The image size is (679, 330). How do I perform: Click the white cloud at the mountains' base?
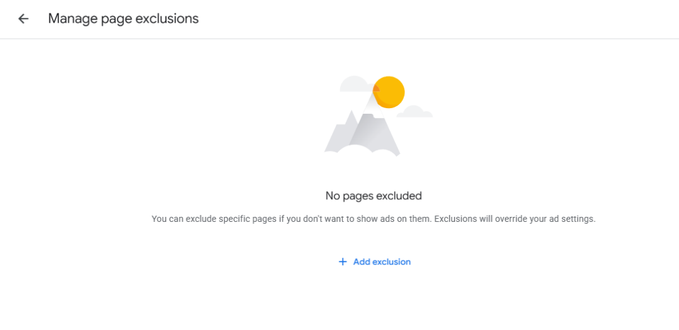pos(357,153)
